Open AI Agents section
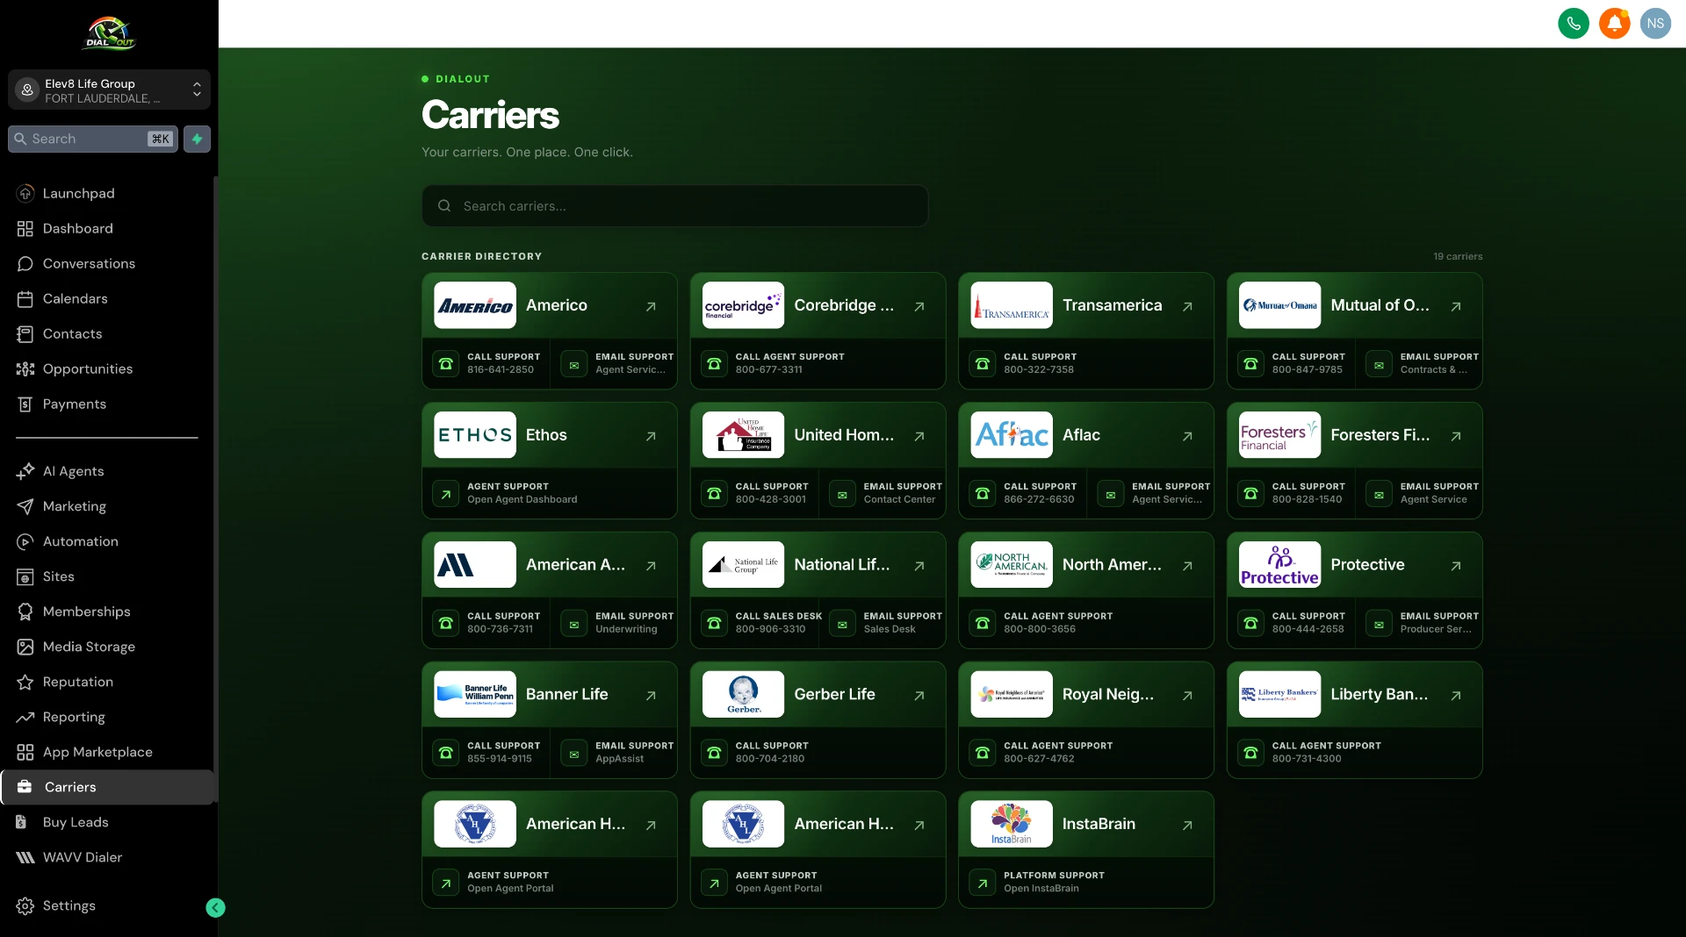 (x=107, y=471)
